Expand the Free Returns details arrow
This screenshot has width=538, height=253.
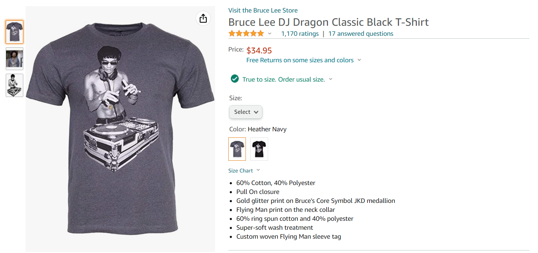[359, 60]
